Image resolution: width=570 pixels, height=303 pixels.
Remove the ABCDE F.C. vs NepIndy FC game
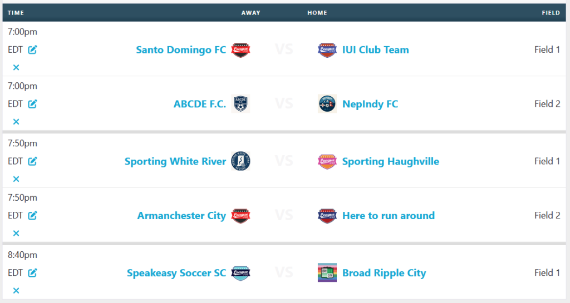pos(16,122)
